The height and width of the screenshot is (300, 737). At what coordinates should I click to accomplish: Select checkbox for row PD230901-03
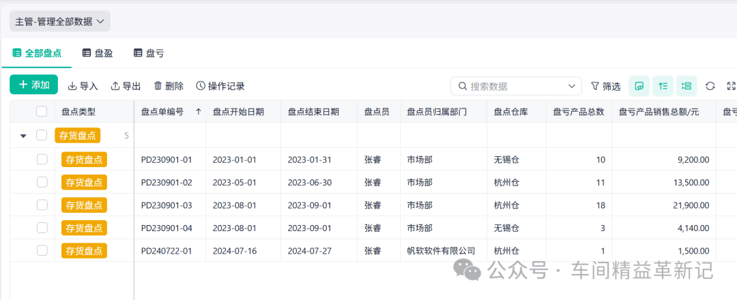(42, 205)
